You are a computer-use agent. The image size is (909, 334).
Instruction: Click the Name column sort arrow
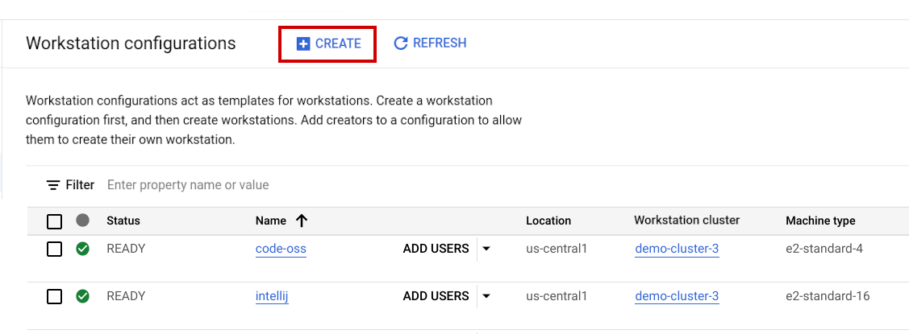pos(302,221)
